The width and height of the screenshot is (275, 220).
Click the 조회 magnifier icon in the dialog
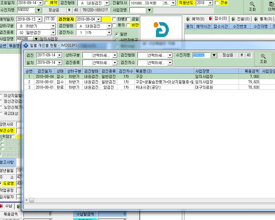pyautogui.click(x=263, y=56)
